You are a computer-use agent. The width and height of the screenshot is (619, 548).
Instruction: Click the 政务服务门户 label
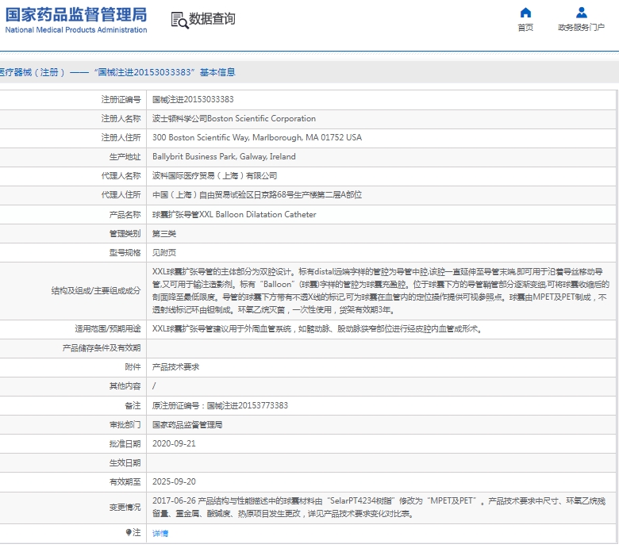click(x=581, y=27)
